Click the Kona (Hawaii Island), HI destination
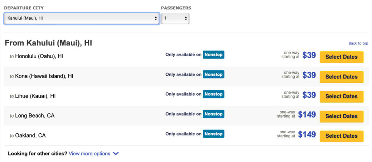 pyautogui.click(x=44, y=77)
